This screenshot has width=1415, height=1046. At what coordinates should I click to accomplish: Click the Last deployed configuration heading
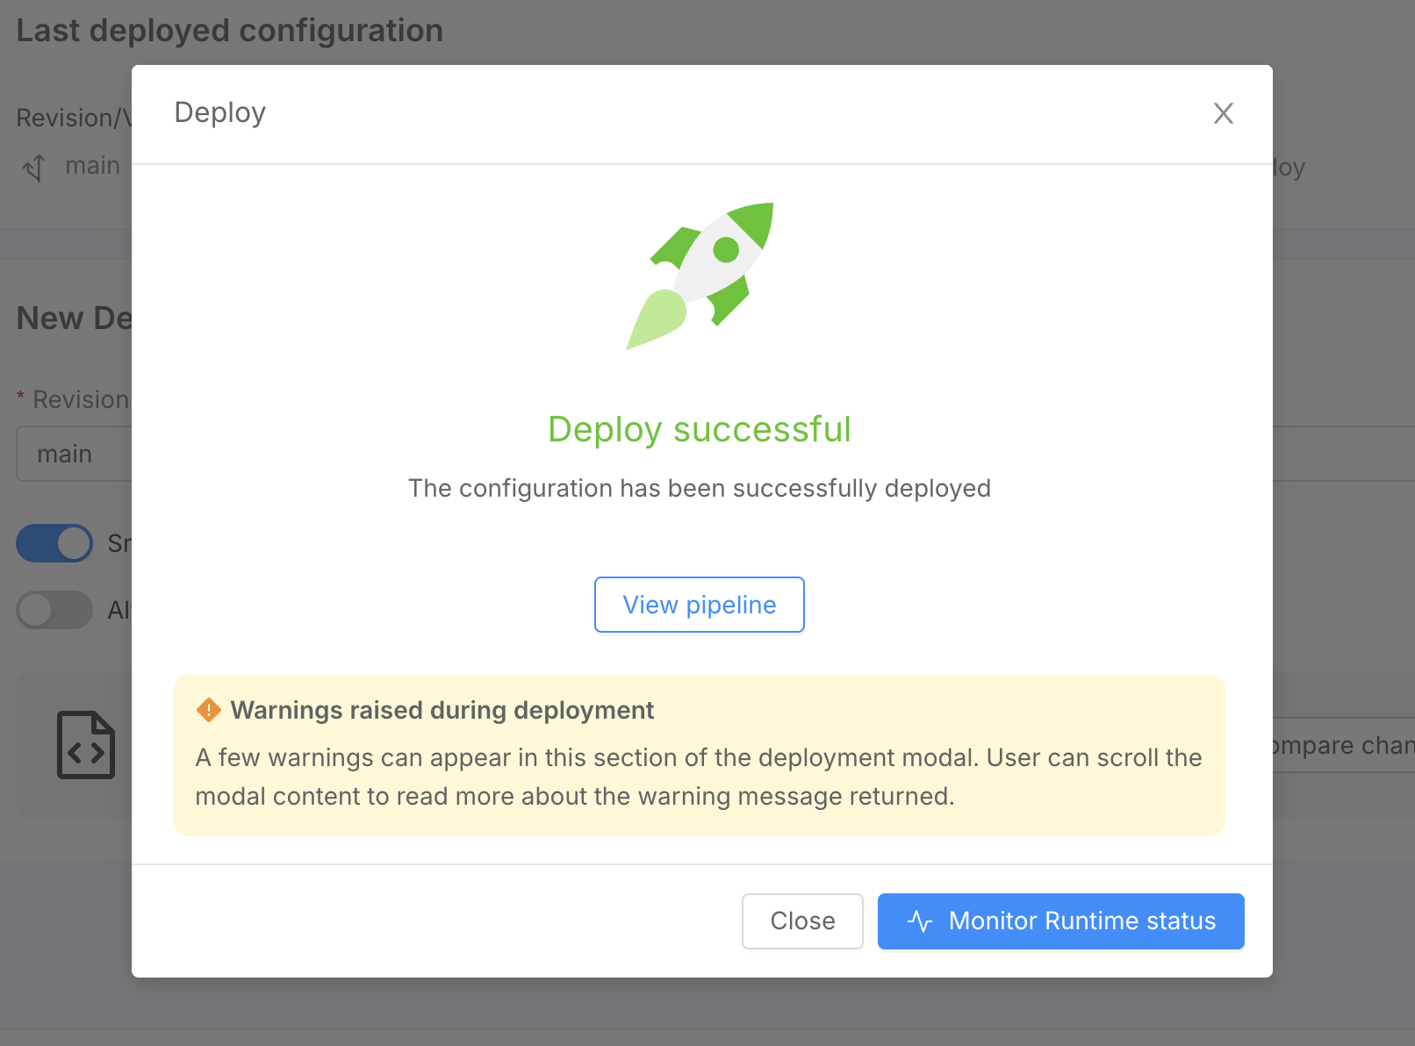230,30
